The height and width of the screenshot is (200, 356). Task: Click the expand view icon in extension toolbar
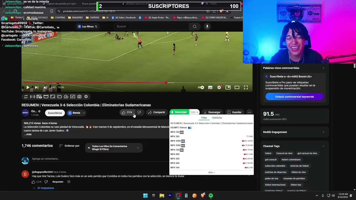53,97
